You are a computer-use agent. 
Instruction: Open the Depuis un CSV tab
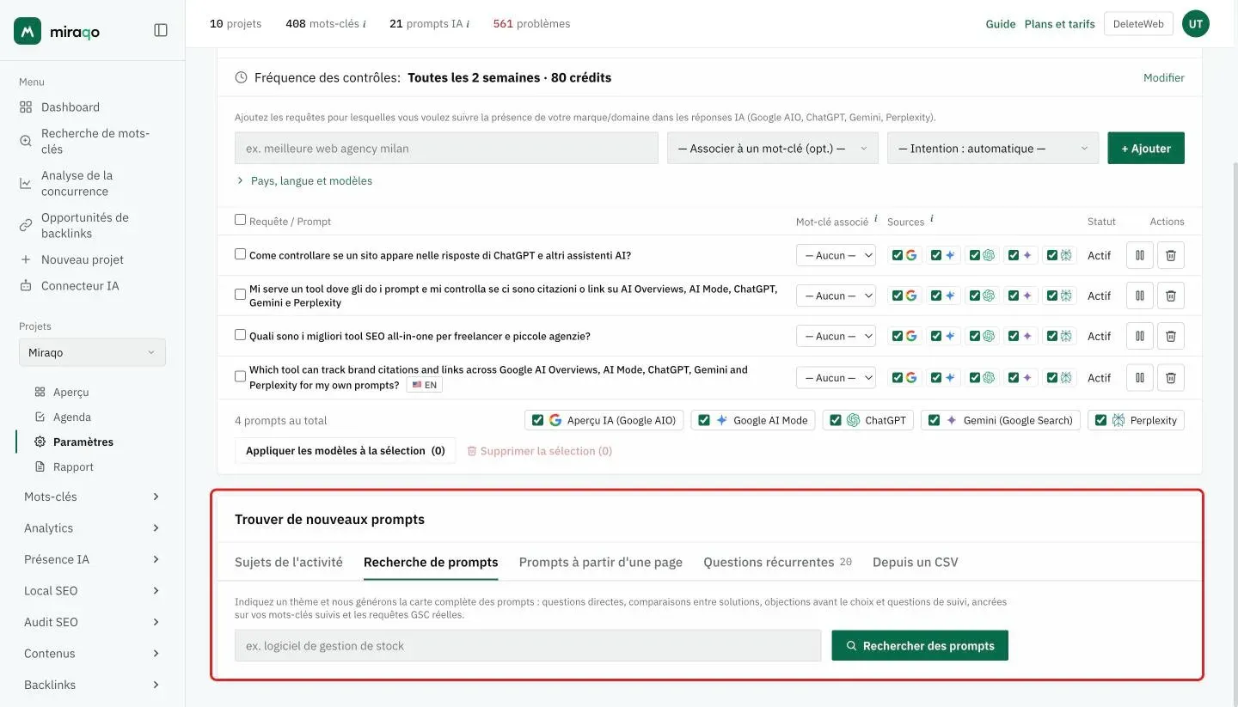point(915,562)
